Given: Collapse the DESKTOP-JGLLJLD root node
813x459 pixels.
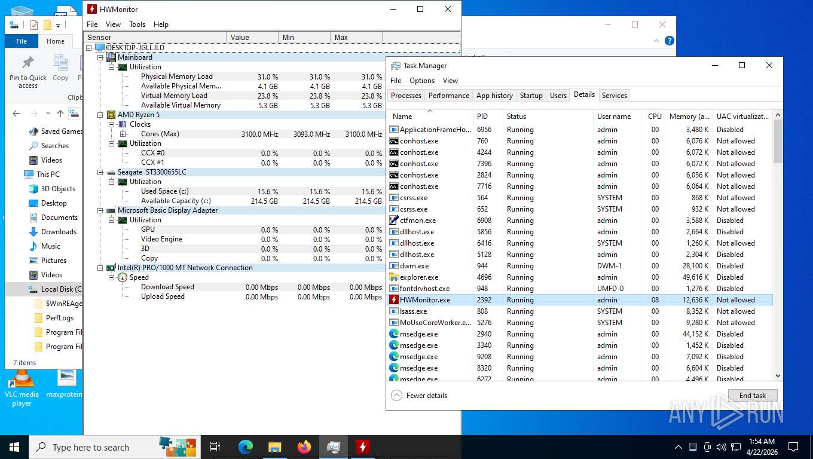Looking at the screenshot, I should (89, 48).
